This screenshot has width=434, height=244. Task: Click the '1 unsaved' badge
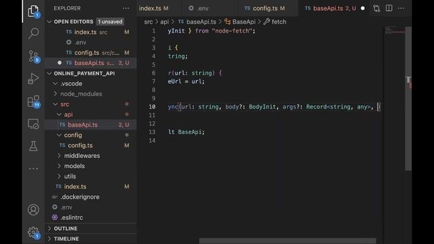[x=110, y=22]
